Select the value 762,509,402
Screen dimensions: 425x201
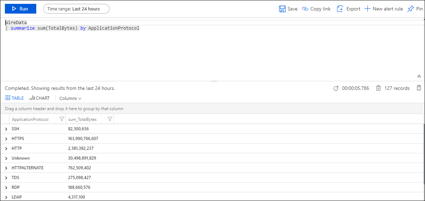point(79,168)
